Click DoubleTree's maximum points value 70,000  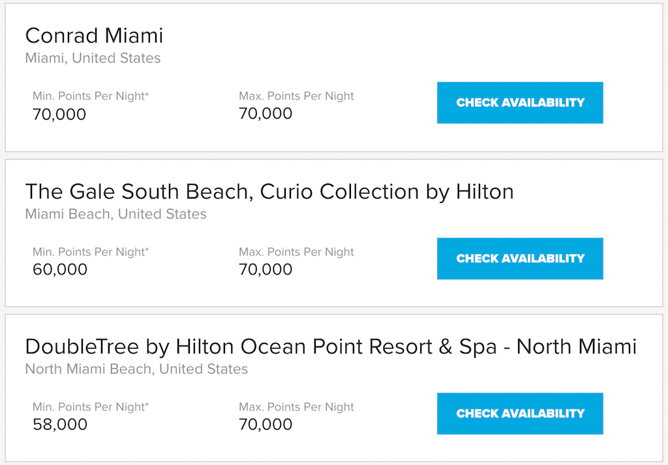(x=266, y=425)
